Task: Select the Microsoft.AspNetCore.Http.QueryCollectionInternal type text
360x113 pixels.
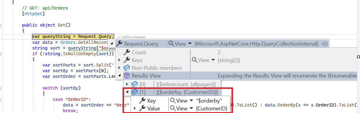Action: tap(257, 44)
